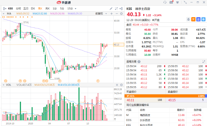Shrink the window with compact-mode arrows icon

[x=185, y=2]
